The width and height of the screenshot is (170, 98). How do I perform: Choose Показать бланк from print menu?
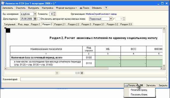click(139, 95)
